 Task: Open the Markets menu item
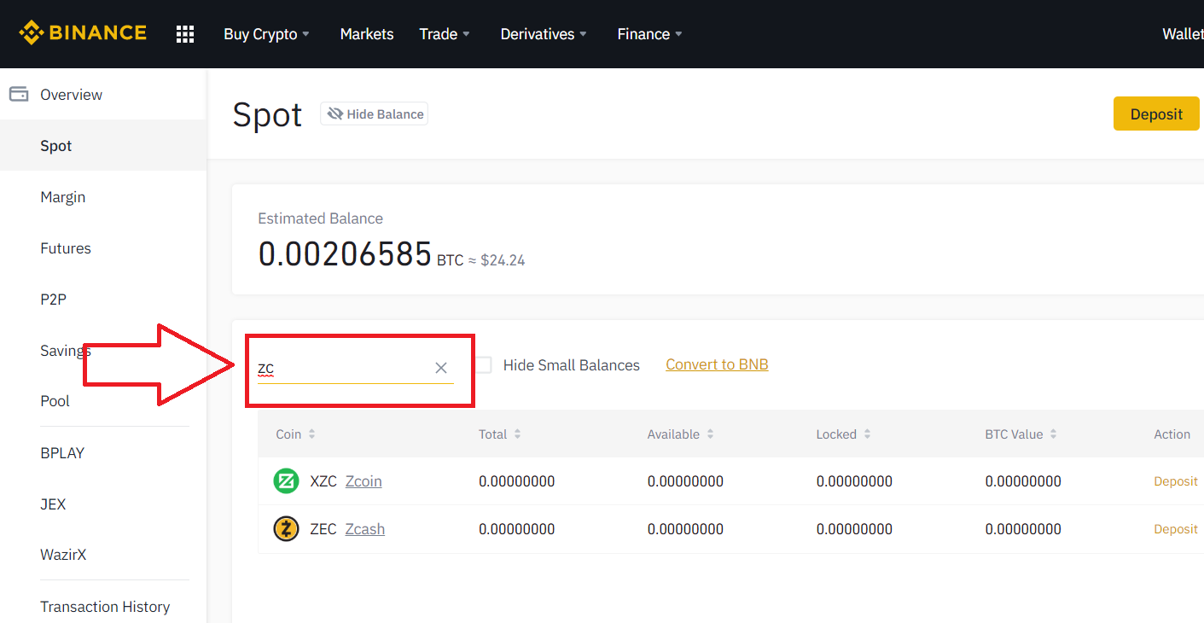(x=367, y=34)
